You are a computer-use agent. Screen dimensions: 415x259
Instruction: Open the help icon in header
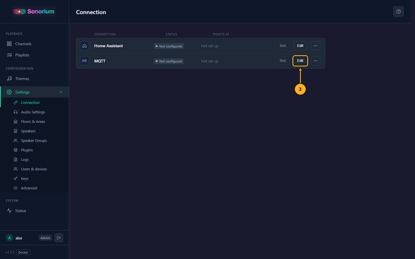(x=399, y=12)
